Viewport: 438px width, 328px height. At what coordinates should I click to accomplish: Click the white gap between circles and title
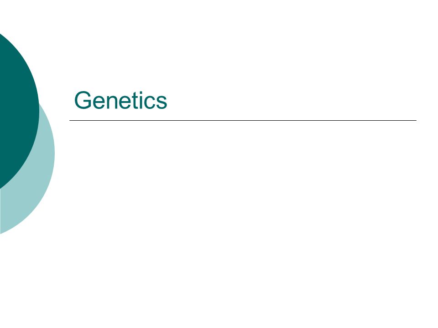click(62, 126)
